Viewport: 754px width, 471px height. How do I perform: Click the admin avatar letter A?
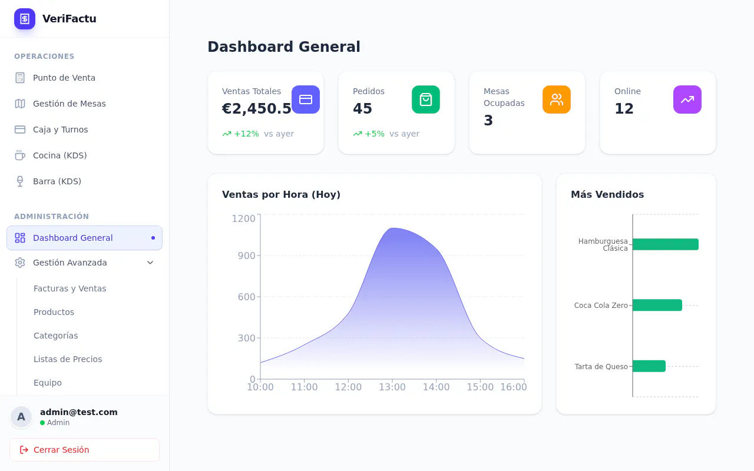click(21, 417)
